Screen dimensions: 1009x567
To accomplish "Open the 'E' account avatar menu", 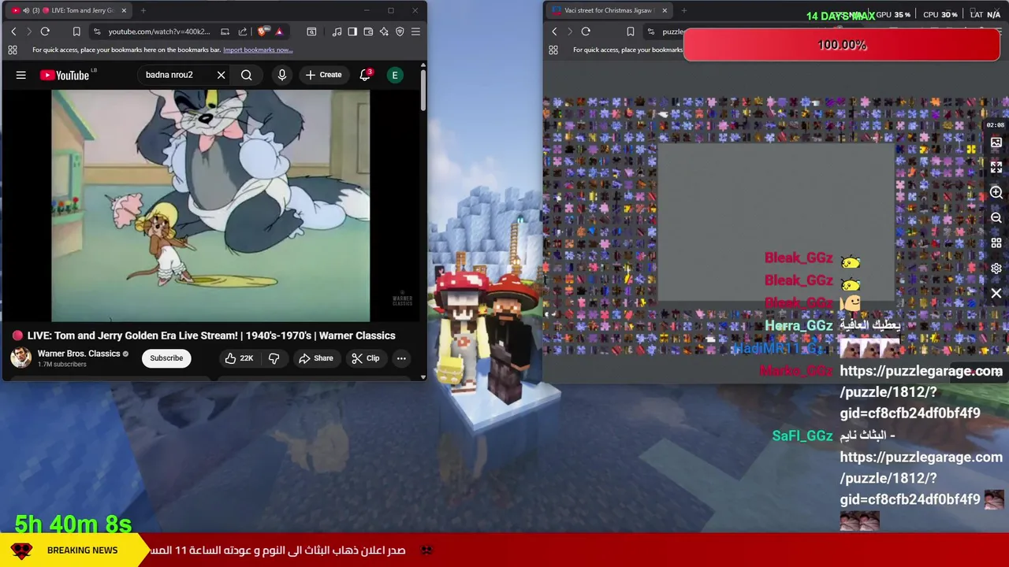I will pyautogui.click(x=395, y=75).
